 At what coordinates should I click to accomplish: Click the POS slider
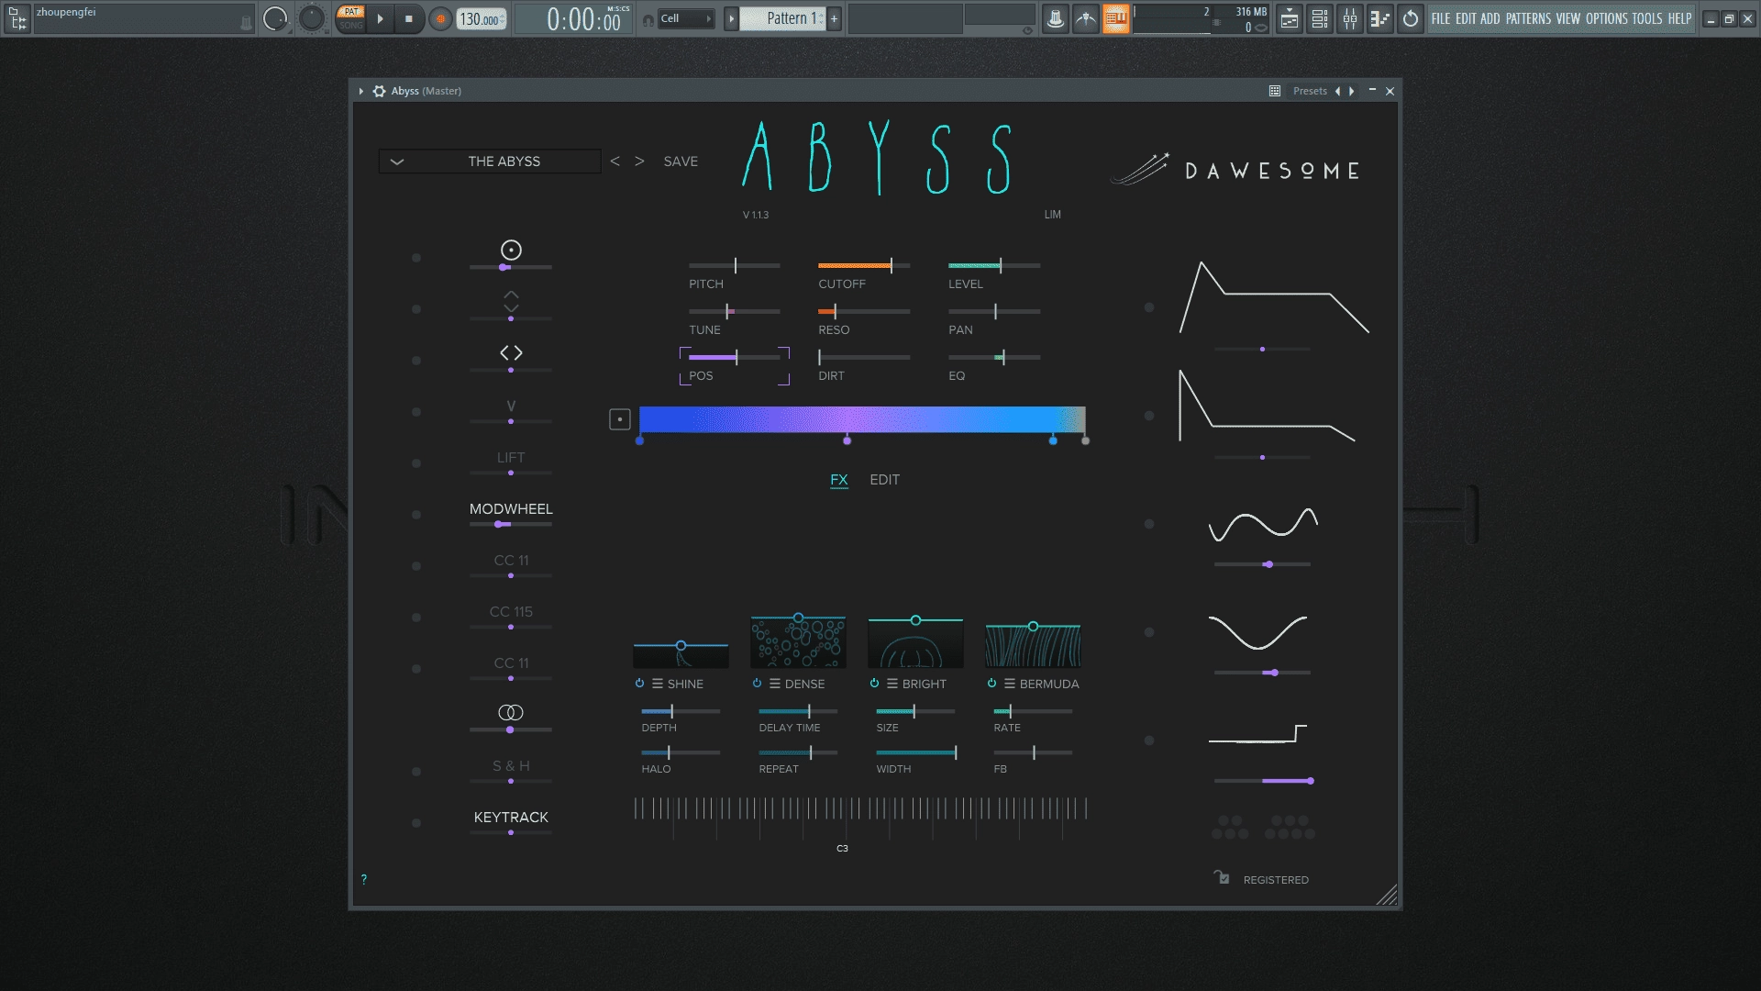[x=735, y=357]
